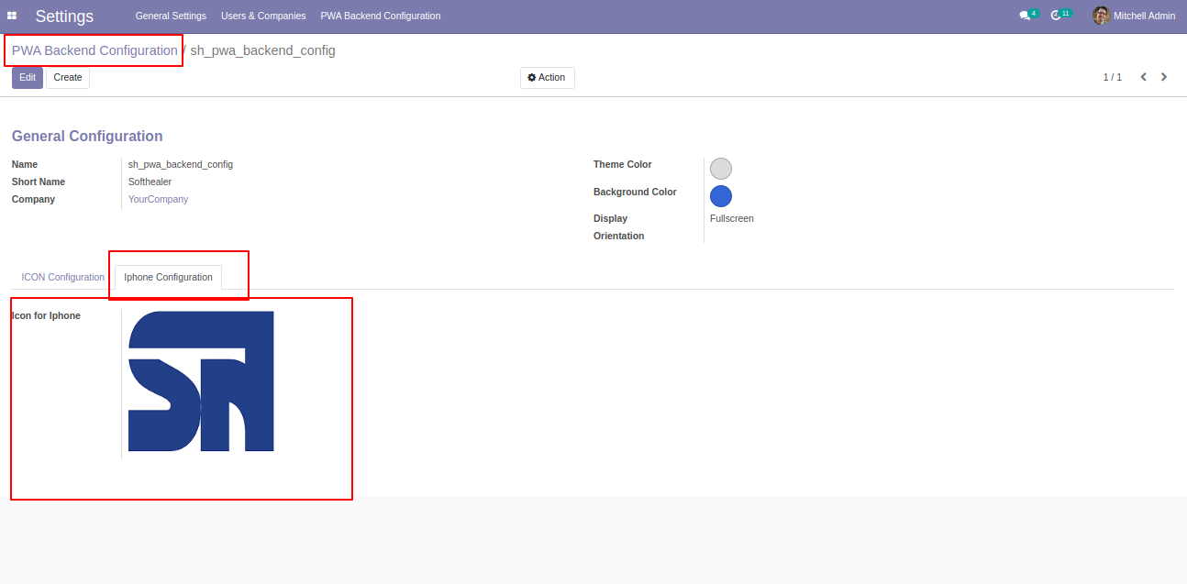Click the Display field label
The height and width of the screenshot is (584, 1187).
[611, 218]
